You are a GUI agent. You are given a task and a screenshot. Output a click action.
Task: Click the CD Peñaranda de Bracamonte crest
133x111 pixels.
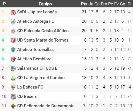13,106
